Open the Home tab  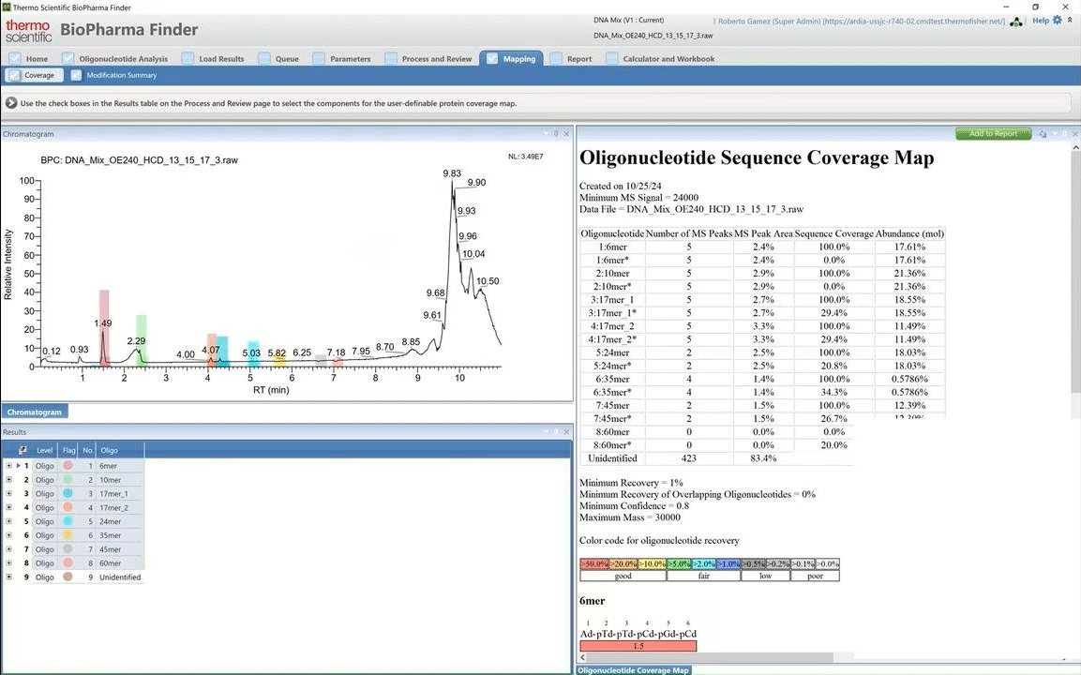[x=29, y=59]
